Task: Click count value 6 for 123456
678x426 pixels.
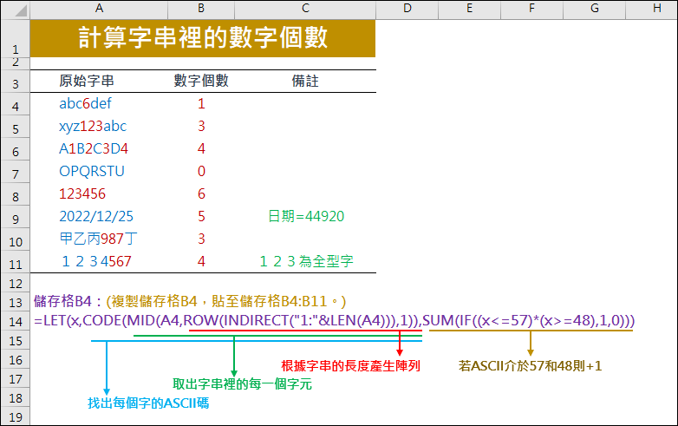Action: [x=201, y=193]
